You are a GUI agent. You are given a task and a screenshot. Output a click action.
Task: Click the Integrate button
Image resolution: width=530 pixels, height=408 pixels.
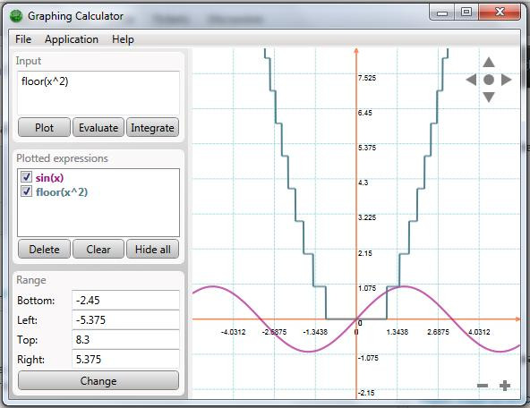[x=152, y=127]
